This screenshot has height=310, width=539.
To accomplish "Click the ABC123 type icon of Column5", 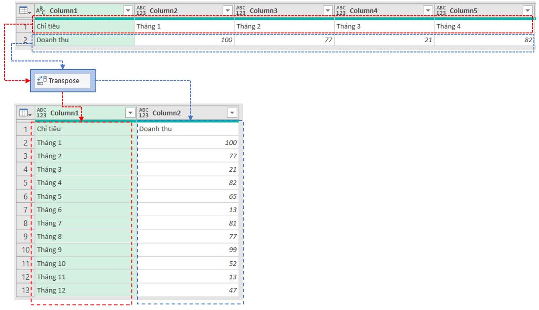I will coord(441,10).
